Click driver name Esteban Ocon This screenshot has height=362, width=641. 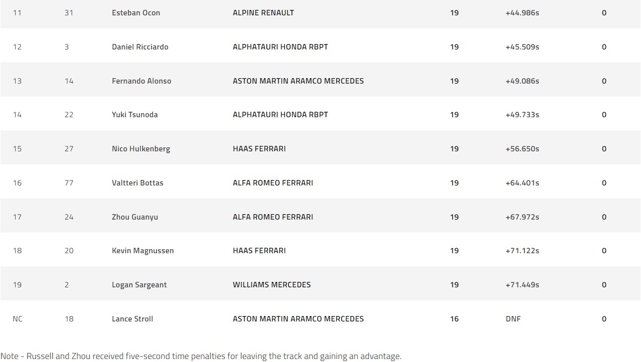(136, 13)
